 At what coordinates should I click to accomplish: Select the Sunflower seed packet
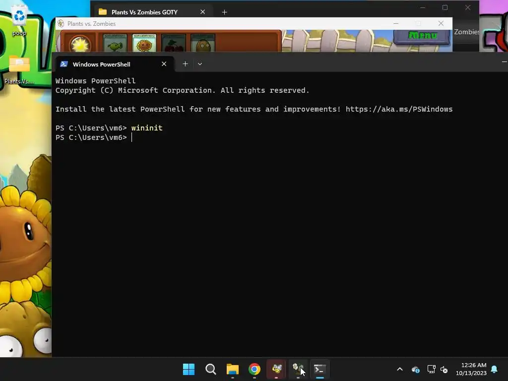(x=144, y=43)
